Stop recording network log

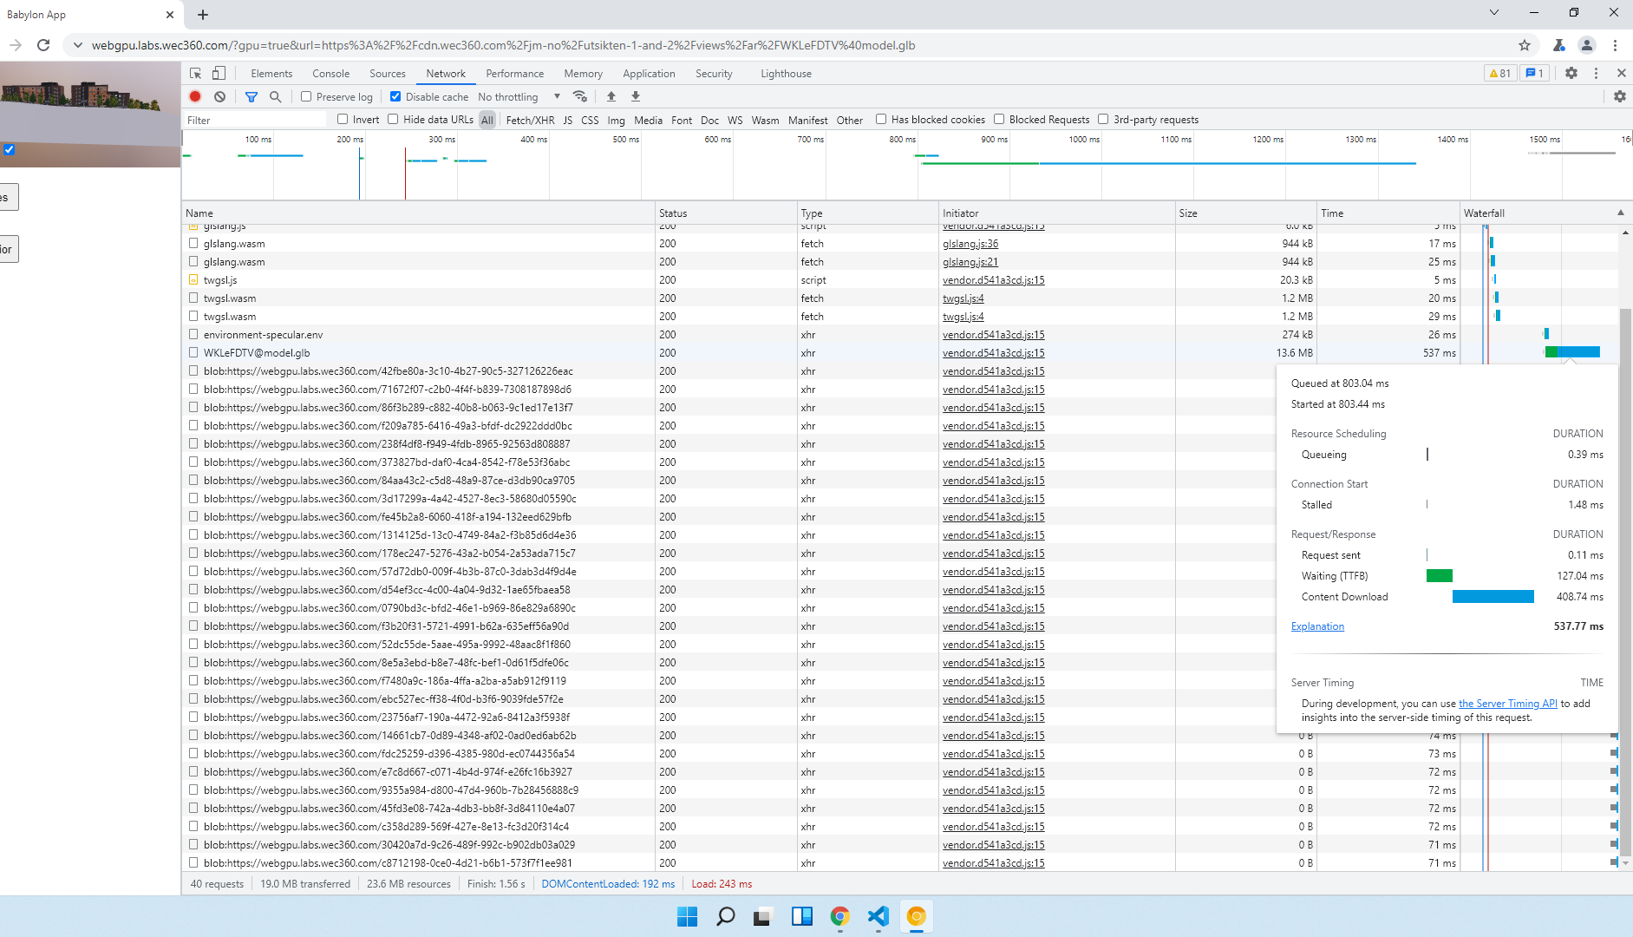[195, 97]
